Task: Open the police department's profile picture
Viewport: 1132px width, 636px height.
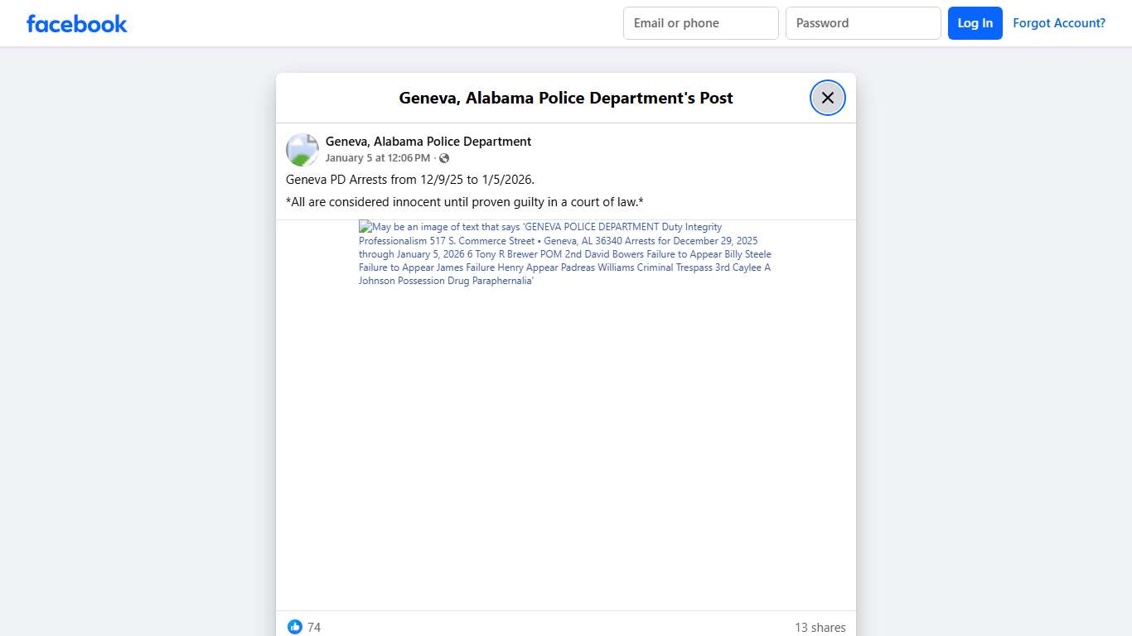Action: (302, 149)
